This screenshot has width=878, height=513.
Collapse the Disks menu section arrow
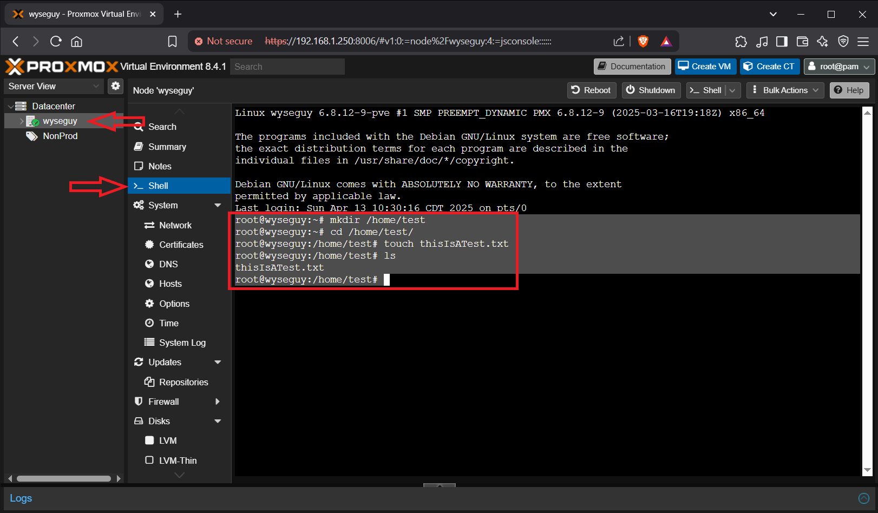tap(218, 421)
